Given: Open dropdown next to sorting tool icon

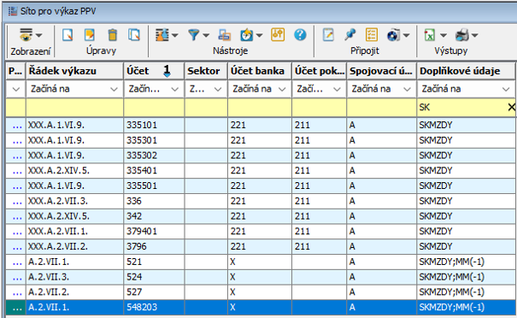Looking at the screenshot, I should click(175, 35).
